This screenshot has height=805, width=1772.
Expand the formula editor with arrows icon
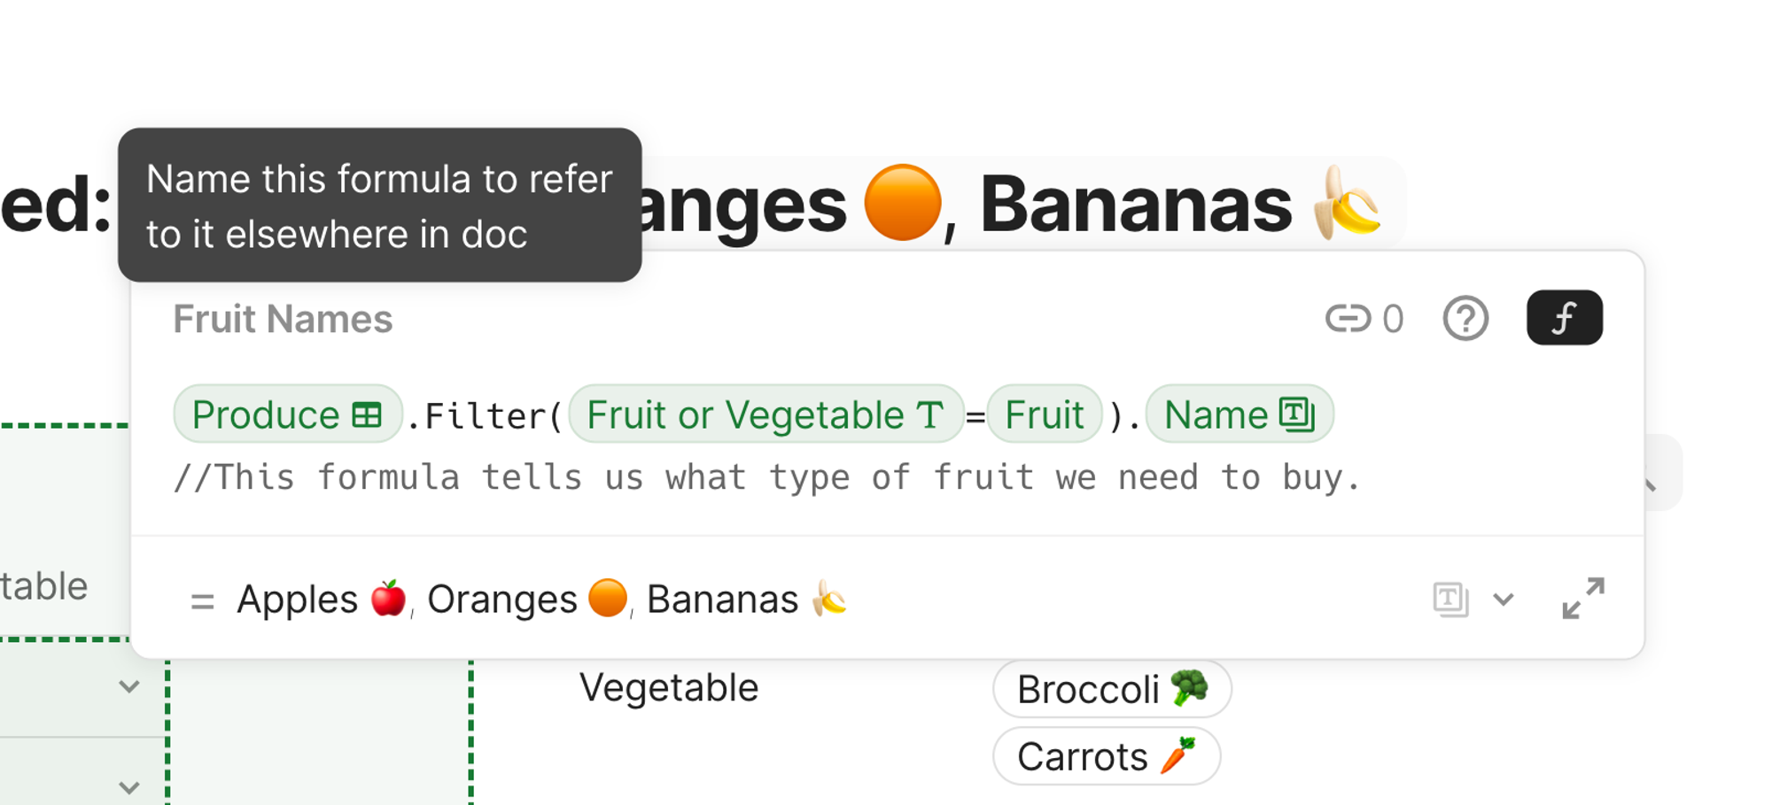1583,599
